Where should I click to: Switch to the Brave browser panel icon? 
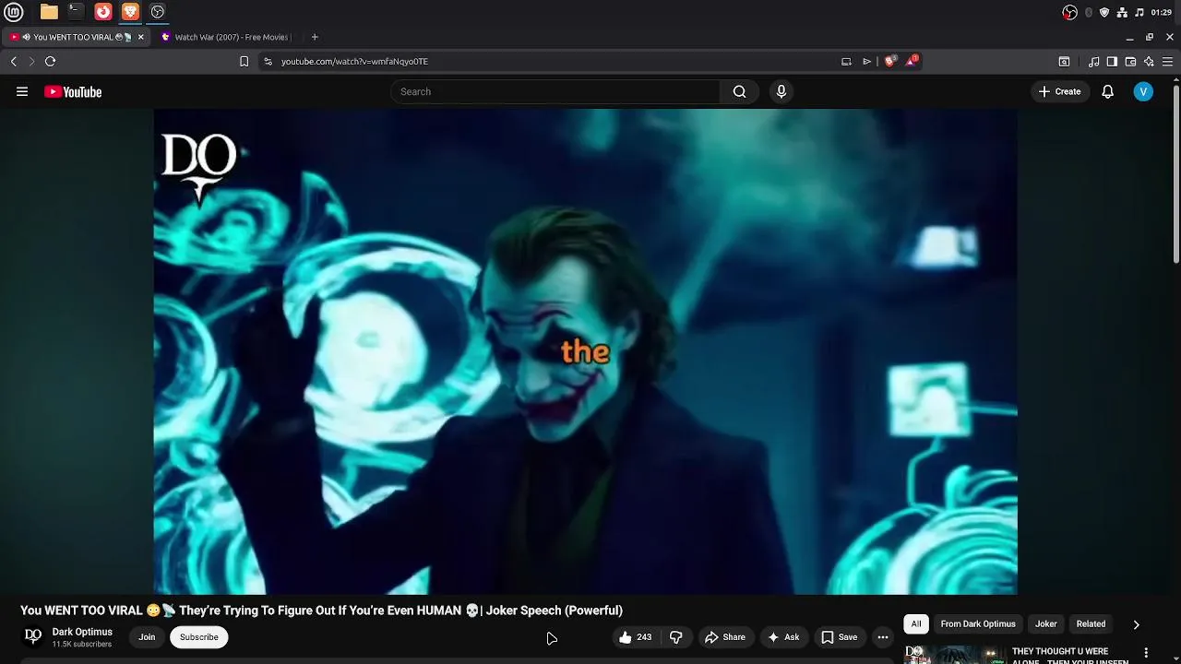click(x=130, y=12)
